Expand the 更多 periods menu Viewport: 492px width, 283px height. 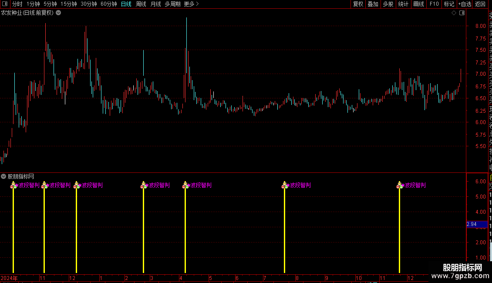(192, 4)
